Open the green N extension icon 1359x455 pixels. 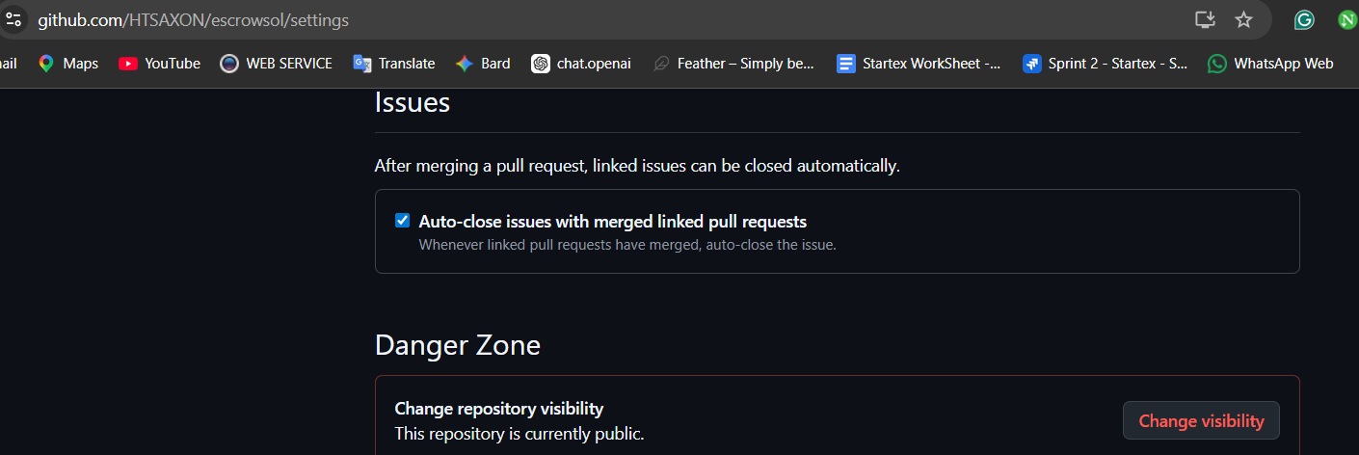click(1348, 19)
